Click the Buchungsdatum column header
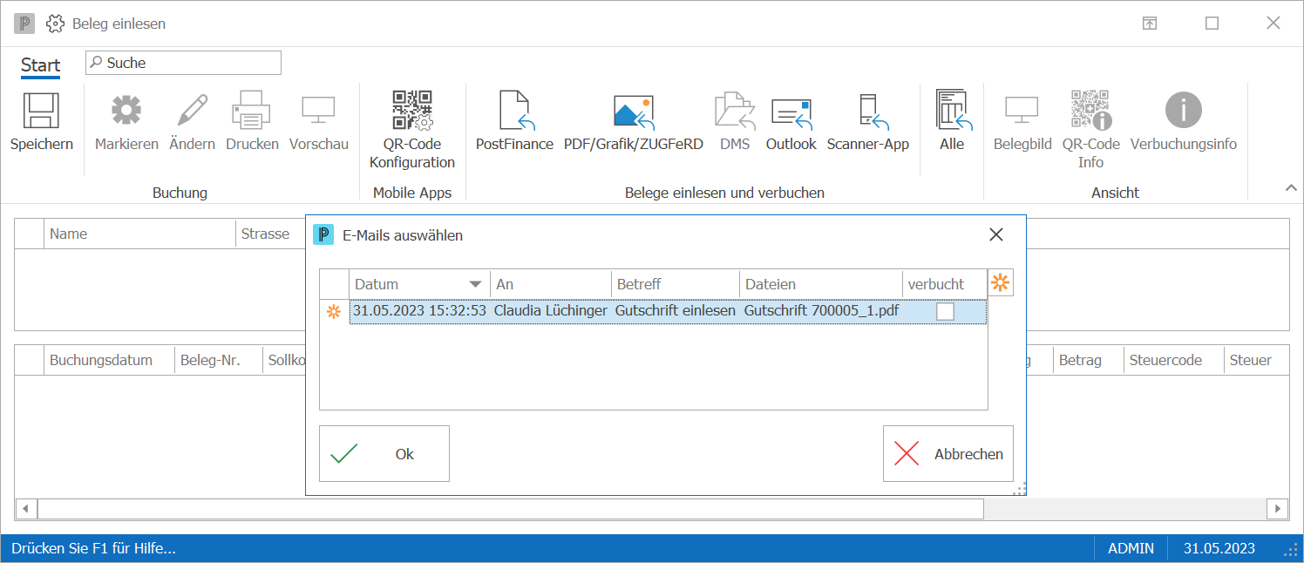 coord(109,360)
